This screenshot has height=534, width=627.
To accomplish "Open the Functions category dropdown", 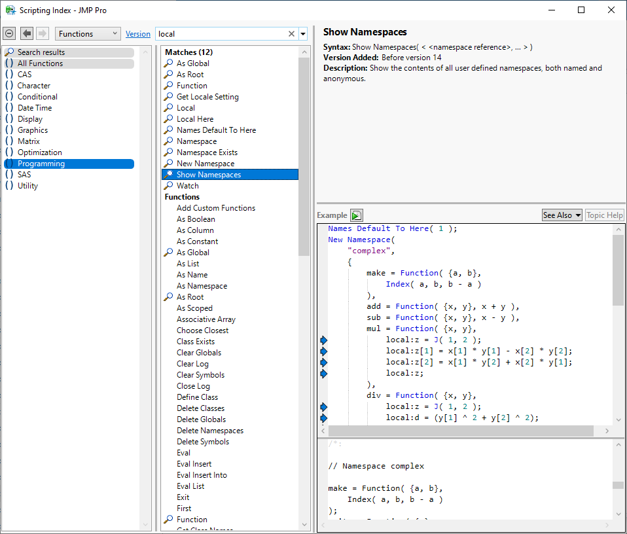I will click(x=88, y=34).
